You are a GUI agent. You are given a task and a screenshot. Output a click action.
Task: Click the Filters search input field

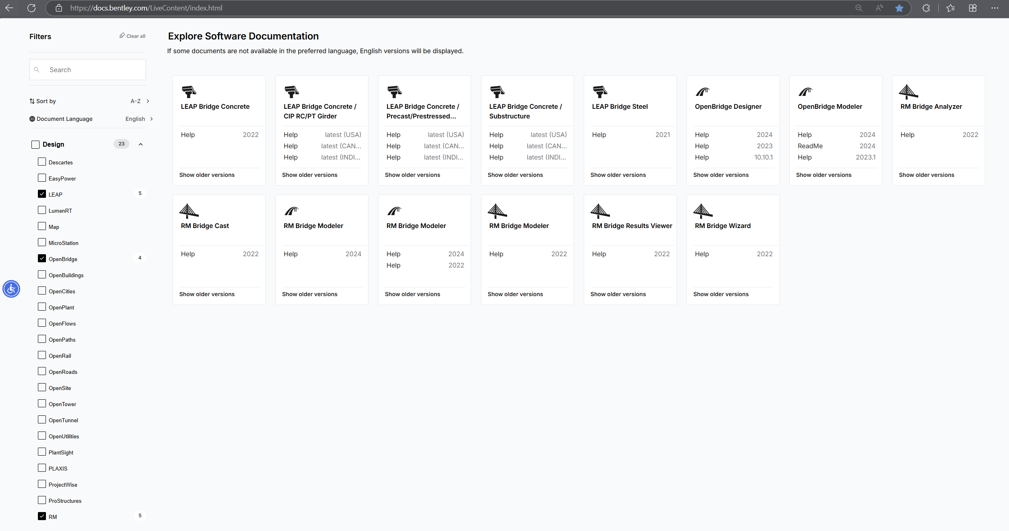pos(87,70)
